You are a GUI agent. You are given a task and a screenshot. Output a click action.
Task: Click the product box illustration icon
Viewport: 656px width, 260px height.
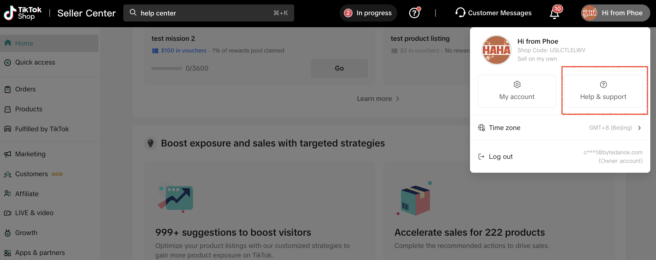(x=415, y=200)
